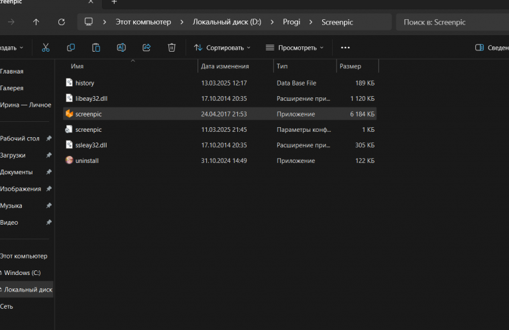Click the Этот компьютер breadcrumb
The height and width of the screenshot is (330, 509).
(143, 22)
